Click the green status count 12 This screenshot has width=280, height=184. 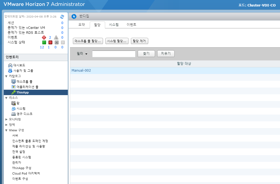[x=42, y=47]
